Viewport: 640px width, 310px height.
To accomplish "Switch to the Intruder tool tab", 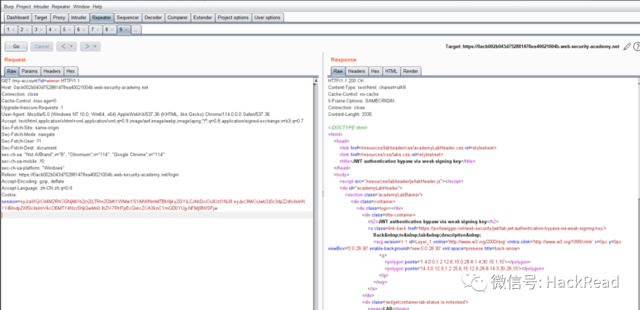I will [x=79, y=18].
